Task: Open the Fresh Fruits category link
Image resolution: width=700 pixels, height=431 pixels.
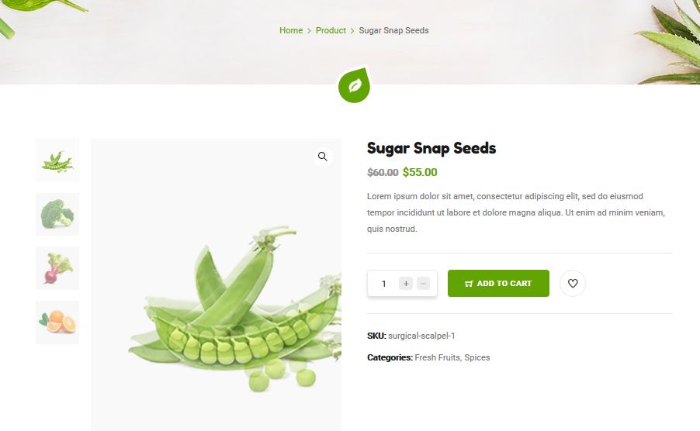Action: 438,357
